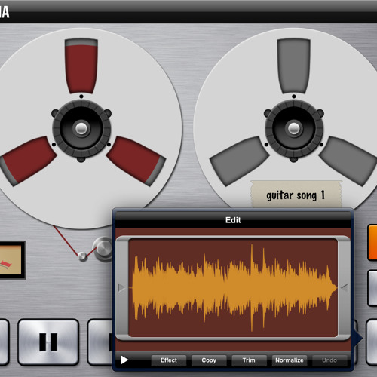Click the orange button at the right edge

click(x=372, y=243)
